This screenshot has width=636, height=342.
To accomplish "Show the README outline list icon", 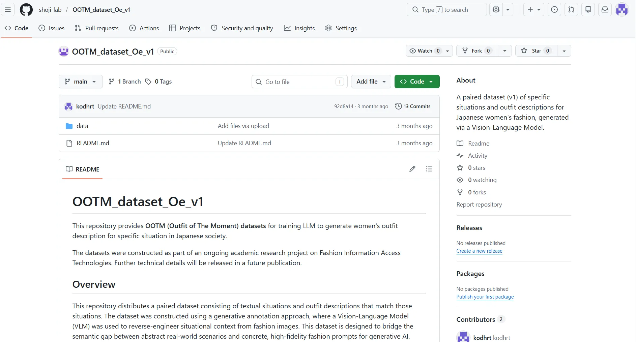I will (429, 169).
